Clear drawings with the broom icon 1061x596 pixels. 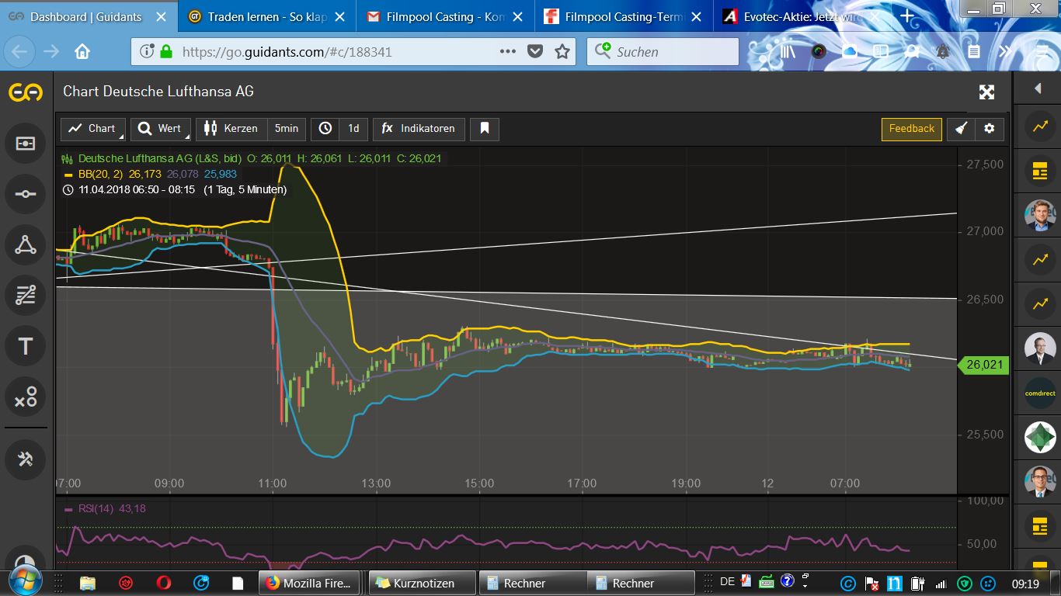(961, 129)
